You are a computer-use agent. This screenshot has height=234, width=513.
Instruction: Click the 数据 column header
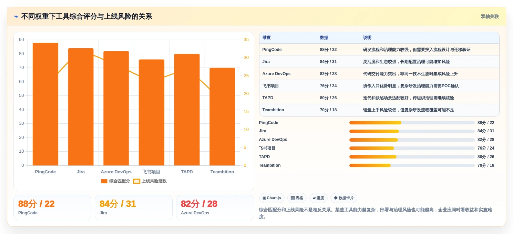(x=324, y=38)
